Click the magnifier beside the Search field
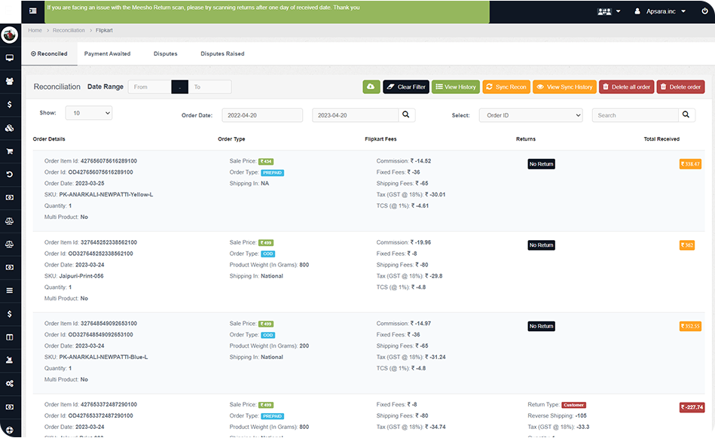Image resolution: width=715 pixels, height=438 pixels. [x=686, y=114]
